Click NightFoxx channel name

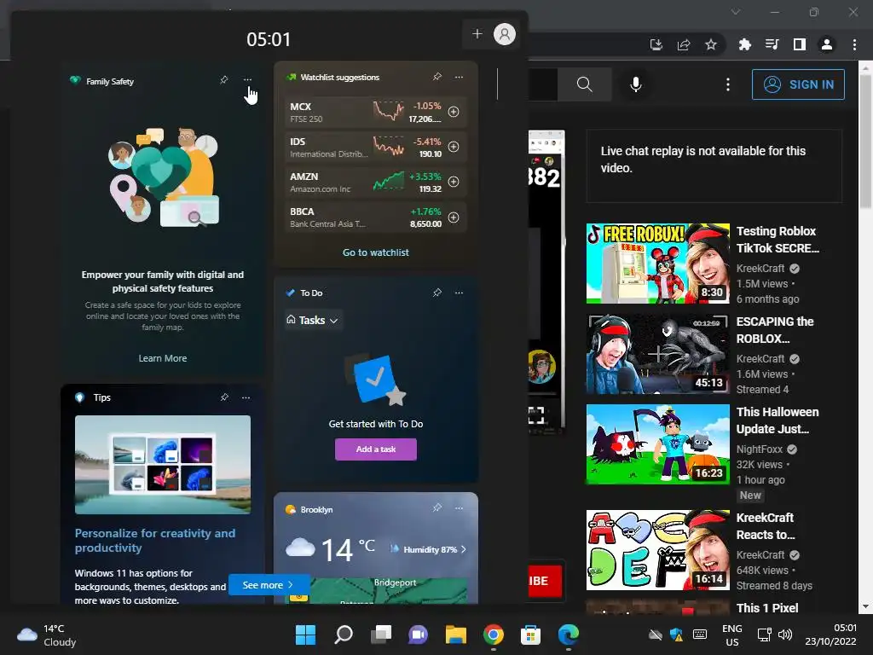[760, 449]
